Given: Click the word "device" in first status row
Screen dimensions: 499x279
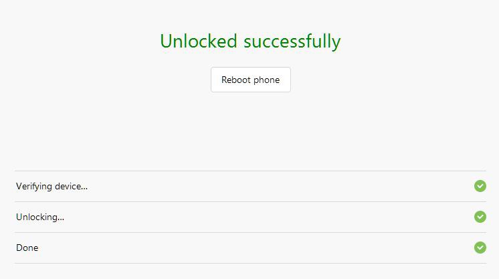Looking at the screenshot, I should [x=70, y=186].
